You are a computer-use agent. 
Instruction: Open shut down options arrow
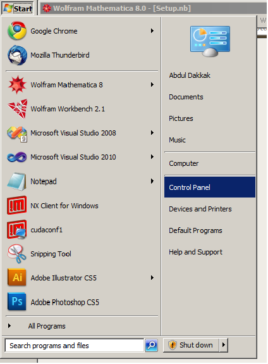tap(224, 345)
